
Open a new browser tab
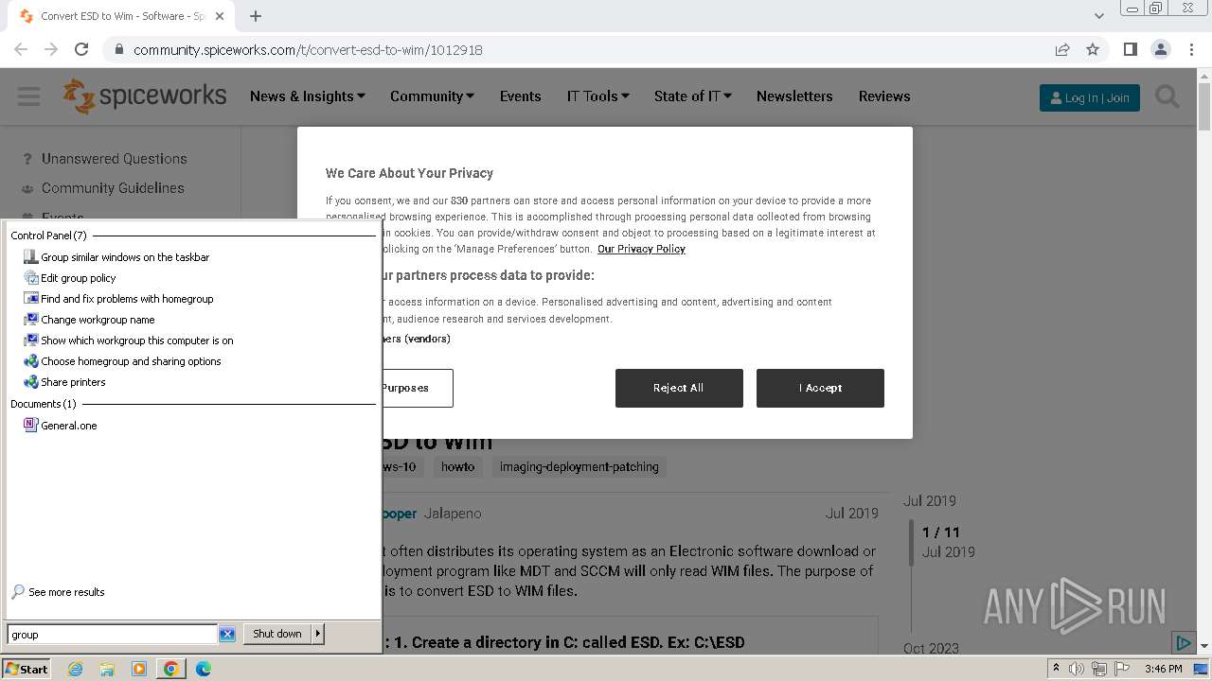coord(256,16)
